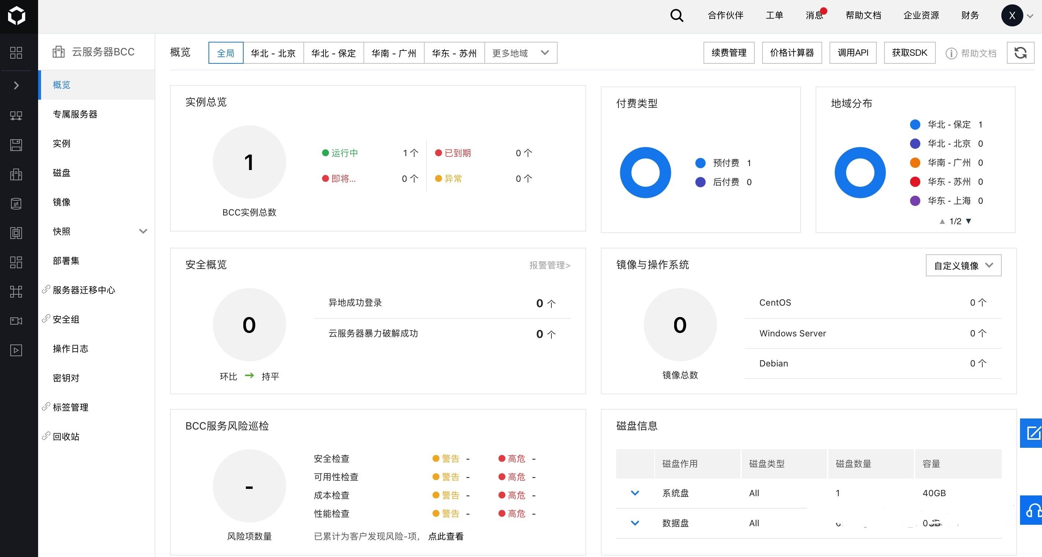Viewport: 1042px width, 557px height.
Task: Click the 点此查看 risk link
Action: 446,536
